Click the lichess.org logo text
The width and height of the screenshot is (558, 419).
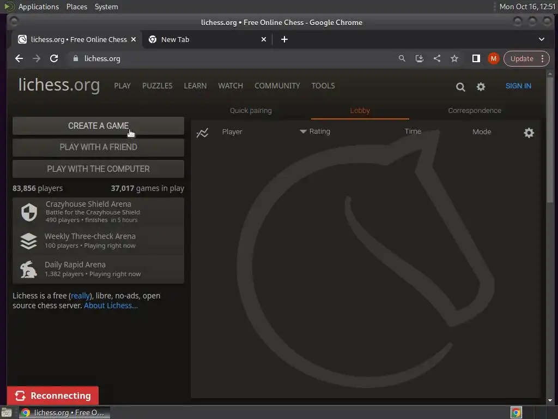(x=59, y=85)
